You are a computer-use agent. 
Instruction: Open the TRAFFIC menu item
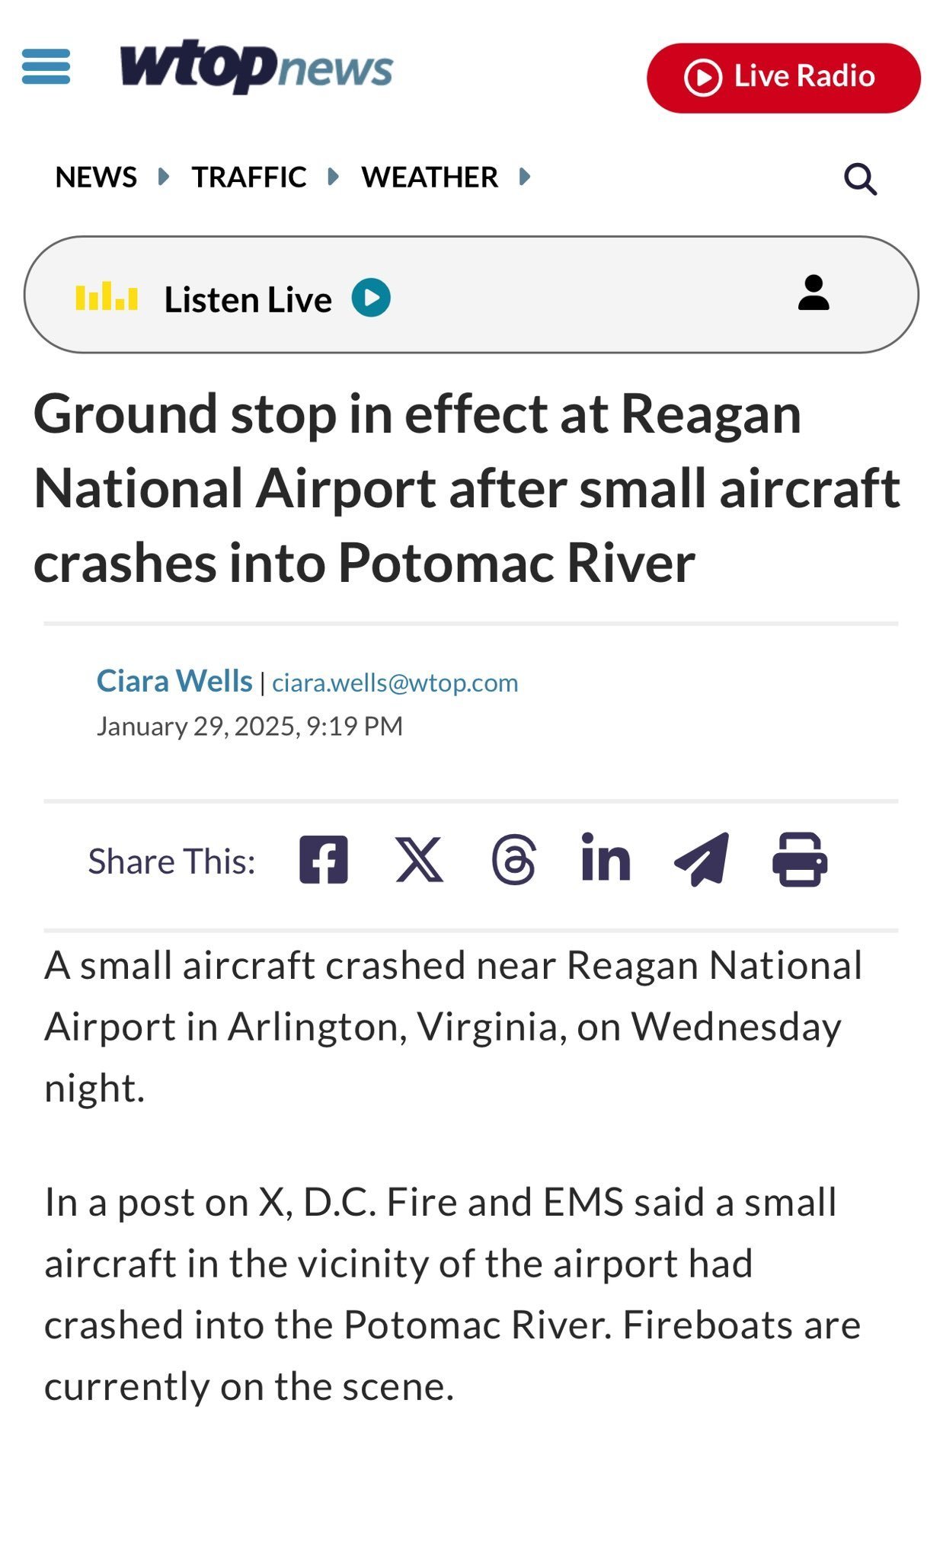pos(249,177)
